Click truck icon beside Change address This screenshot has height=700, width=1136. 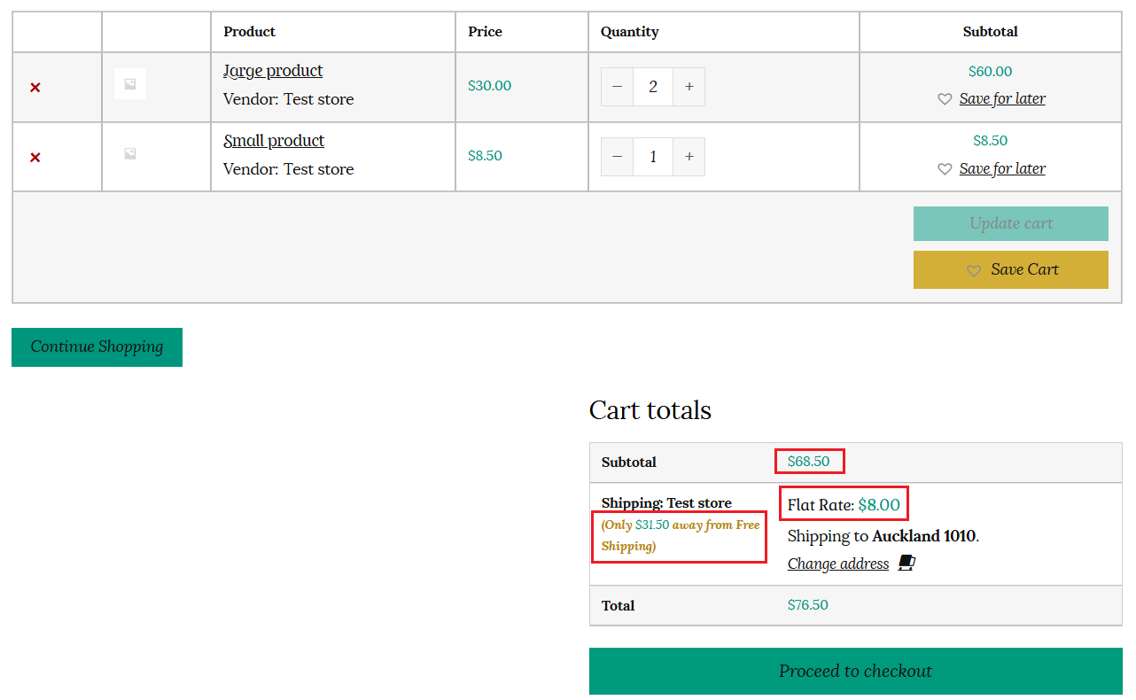click(906, 563)
